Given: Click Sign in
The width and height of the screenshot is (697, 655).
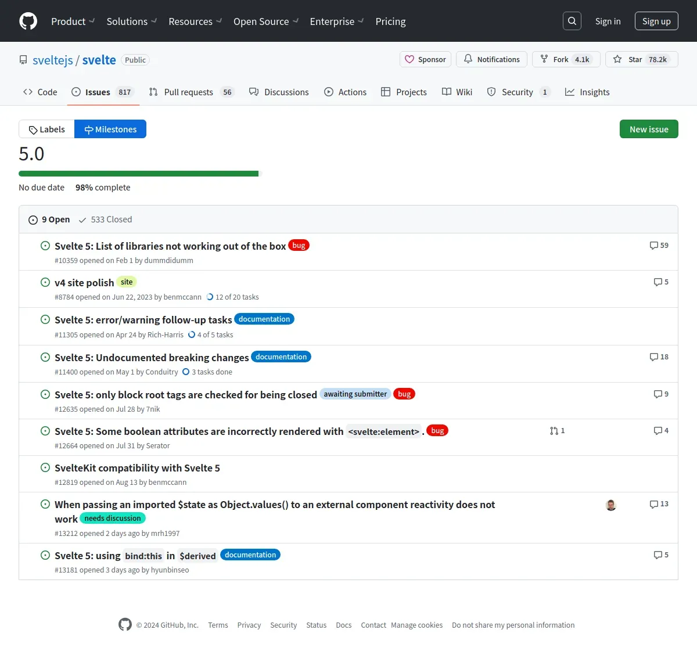Looking at the screenshot, I should [608, 21].
